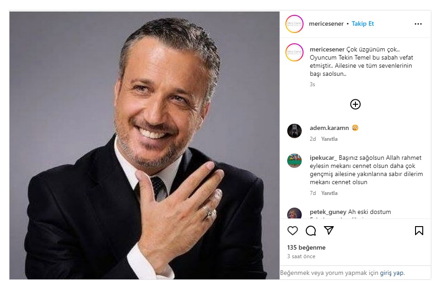This screenshot has height=283, width=439.
Task: Like the post with the heart icon
Action: (293, 231)
